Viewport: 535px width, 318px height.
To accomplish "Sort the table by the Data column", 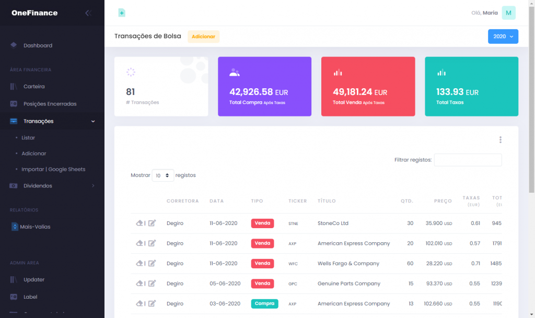I will coord(217,201).
